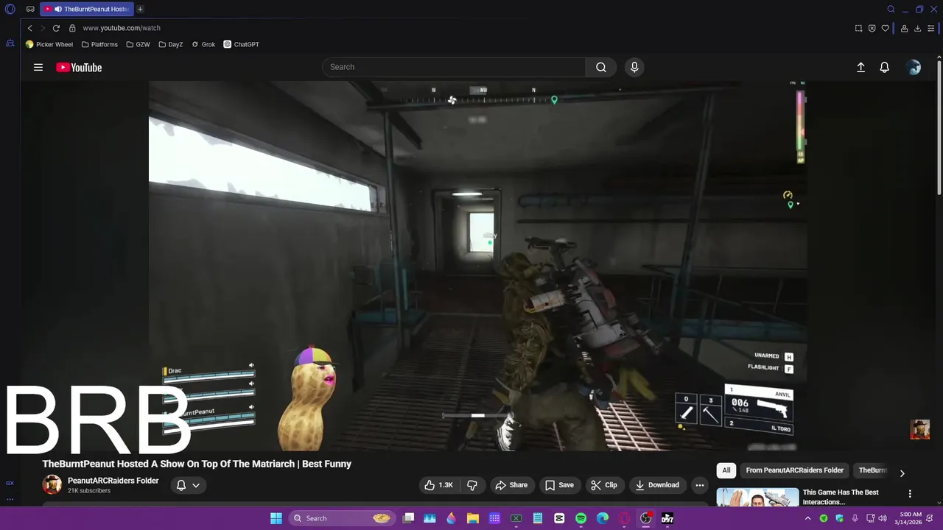Open more actions three-dot menu
The image size is (943, 530).
tap(700, 485)
